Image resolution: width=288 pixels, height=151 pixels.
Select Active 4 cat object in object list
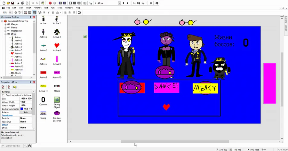pyautogui.click(x=57, y=33)
